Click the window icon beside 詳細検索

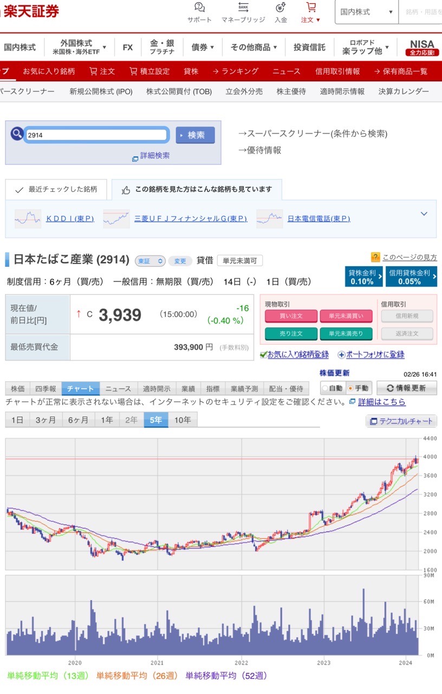(x=135, y=158)
